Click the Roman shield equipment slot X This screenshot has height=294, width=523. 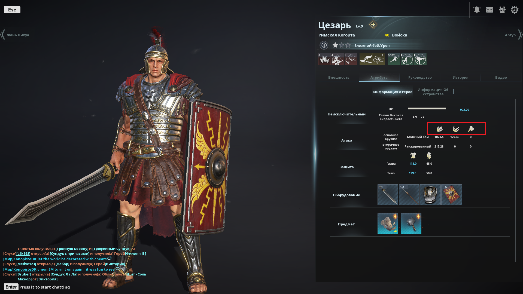pyautogui.click(x=451, y=195)
